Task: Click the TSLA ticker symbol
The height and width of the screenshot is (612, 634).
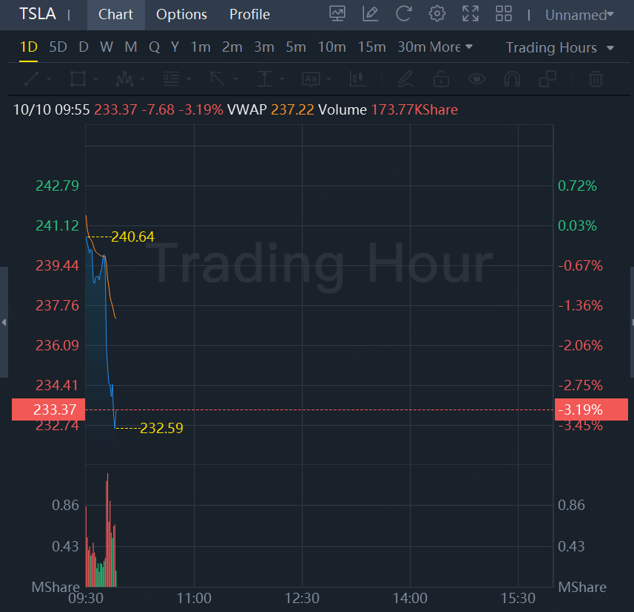Action: pos(38,14)
